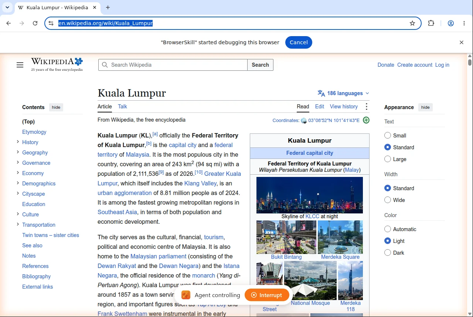Image resolution: width=473 pixels, height=317 pixels.
Task: Expand Geography section in contents
Action: 17,152
